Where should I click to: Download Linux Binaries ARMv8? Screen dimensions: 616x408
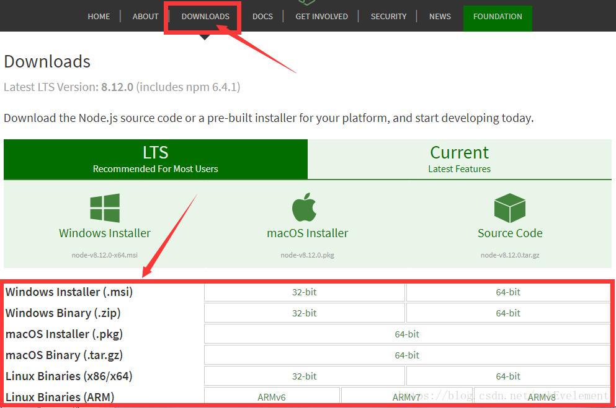(542, 397)
